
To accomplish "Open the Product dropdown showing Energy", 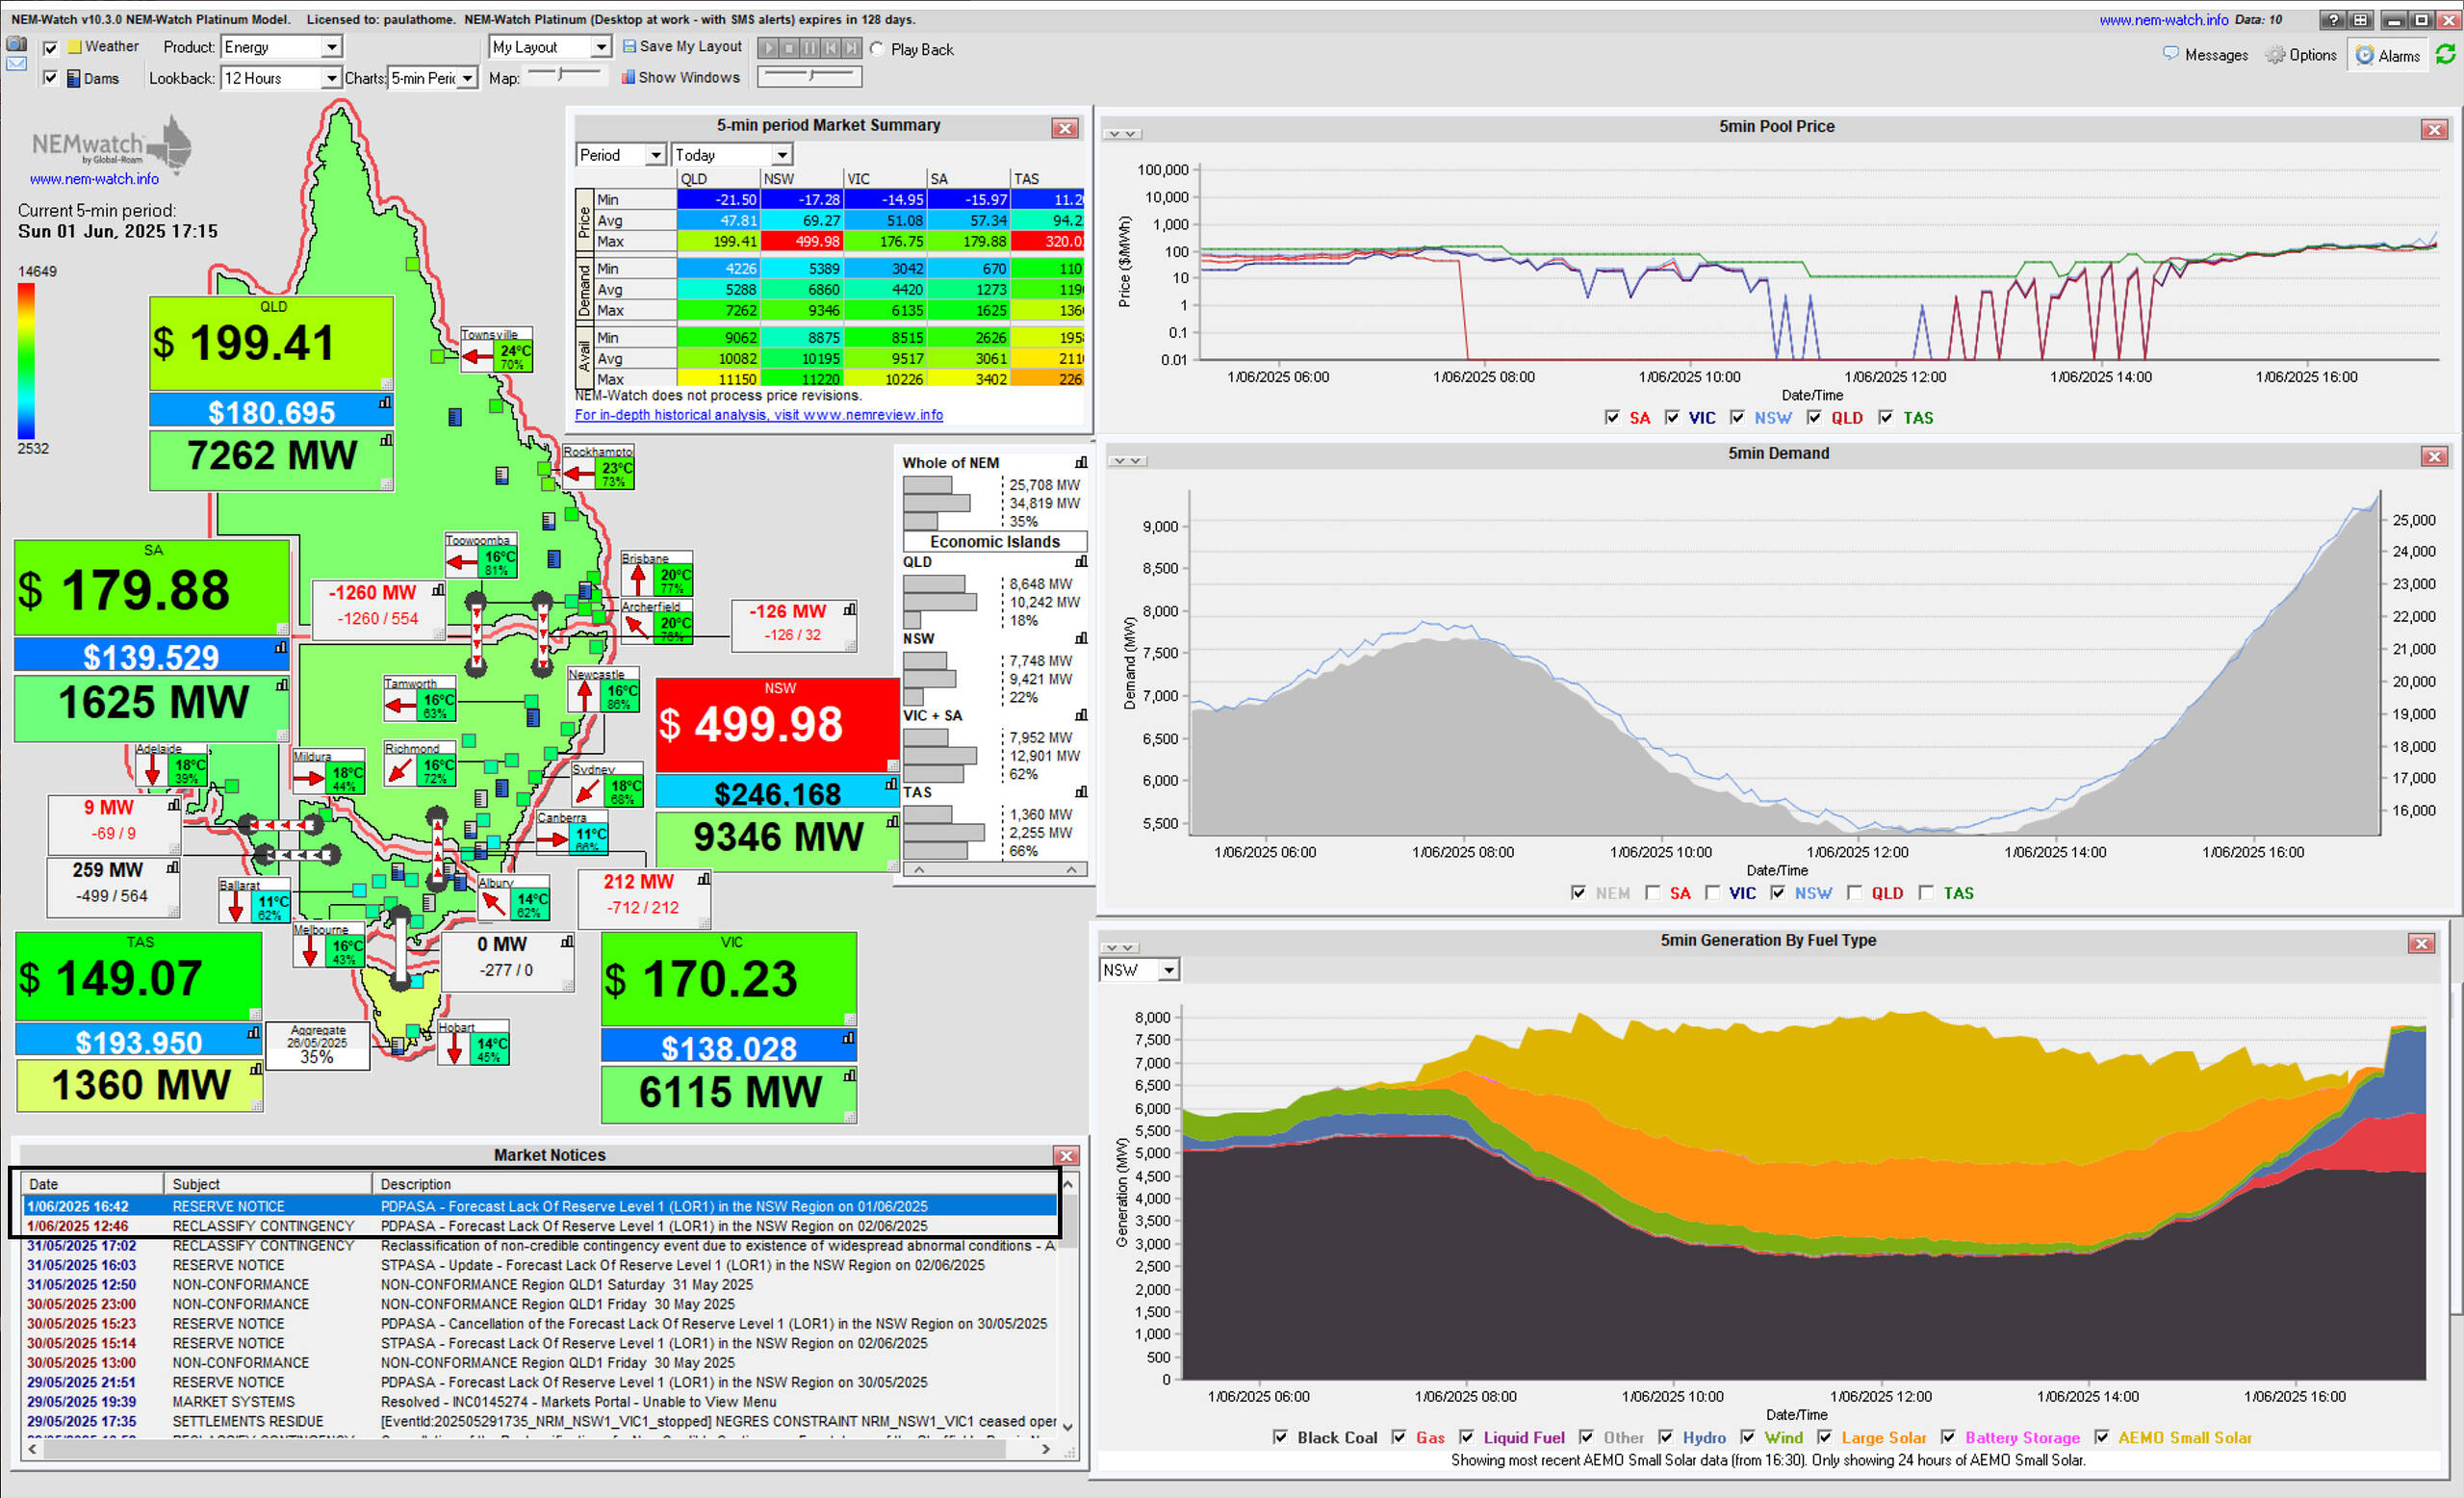I will click(282, 47).
